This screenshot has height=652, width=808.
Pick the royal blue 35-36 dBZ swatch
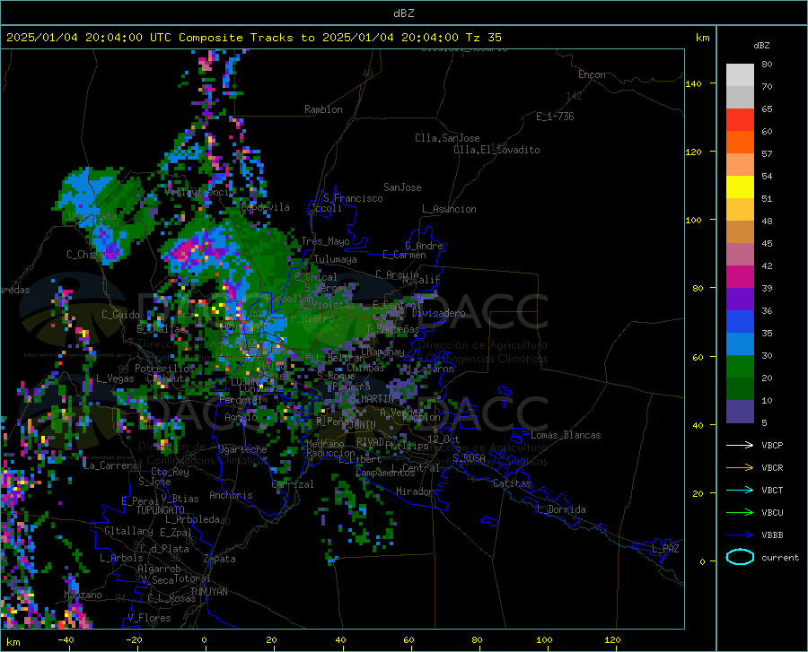pyautogui.click(x=740, y=322)
